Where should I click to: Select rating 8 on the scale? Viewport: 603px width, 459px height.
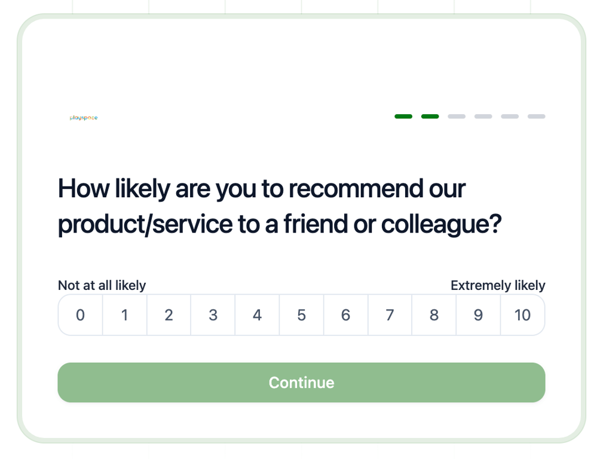click(x=434, y=315)
